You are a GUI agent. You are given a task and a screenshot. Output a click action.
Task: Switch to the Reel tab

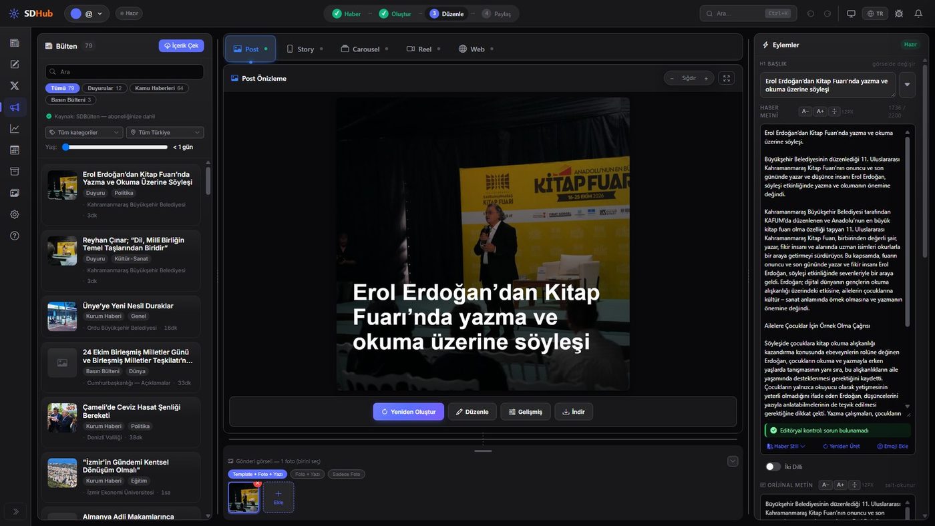(424, 49)
